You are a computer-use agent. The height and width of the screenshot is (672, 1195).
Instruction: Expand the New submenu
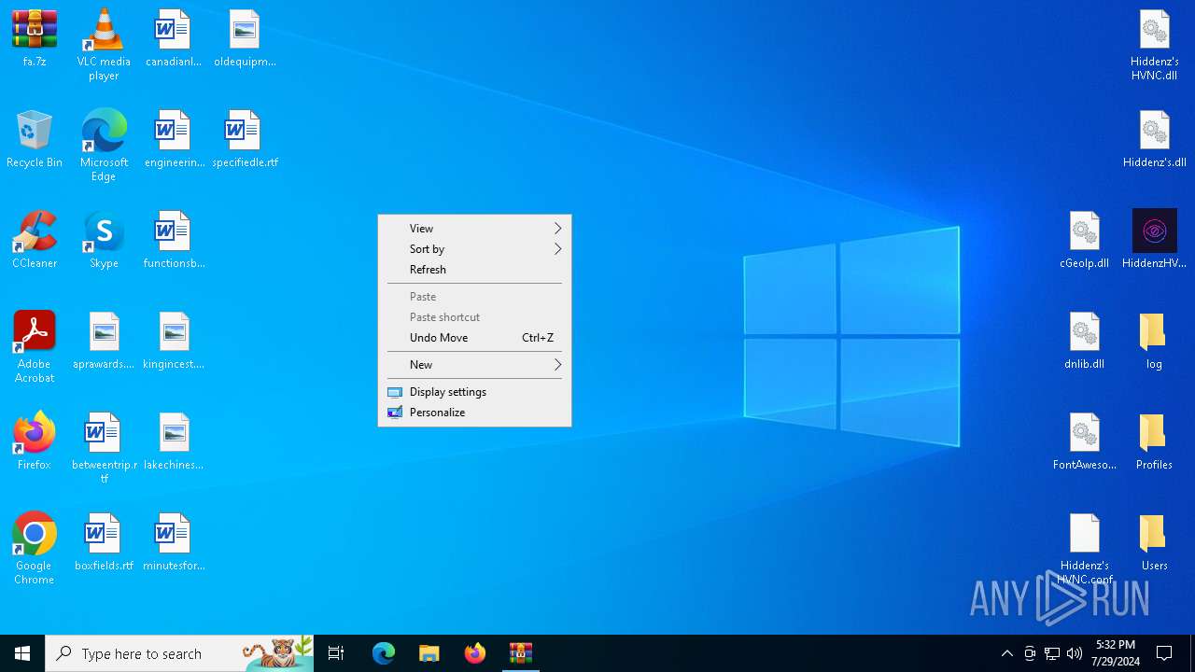click(x=474, y=365)
